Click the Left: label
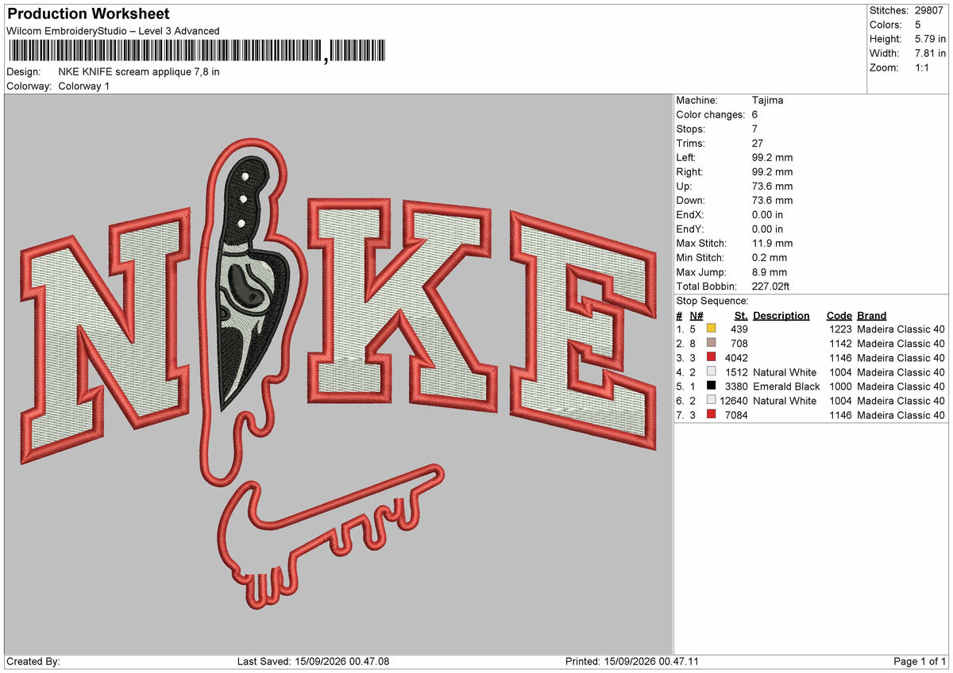Image resolution: width=953 pixels, height=673 pixels. pyautogui.click(x=687, y=157)
